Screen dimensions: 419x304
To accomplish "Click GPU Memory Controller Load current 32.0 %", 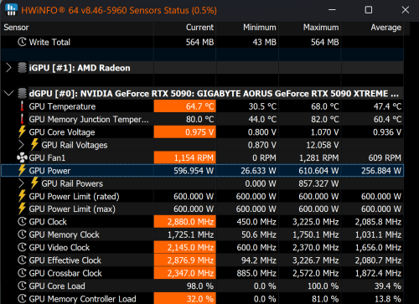I will (200, 299).
